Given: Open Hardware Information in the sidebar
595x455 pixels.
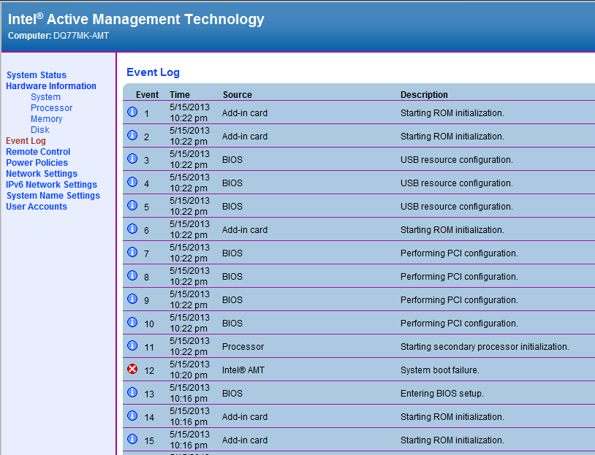Looking at the screenshot, I should (51, 86).
